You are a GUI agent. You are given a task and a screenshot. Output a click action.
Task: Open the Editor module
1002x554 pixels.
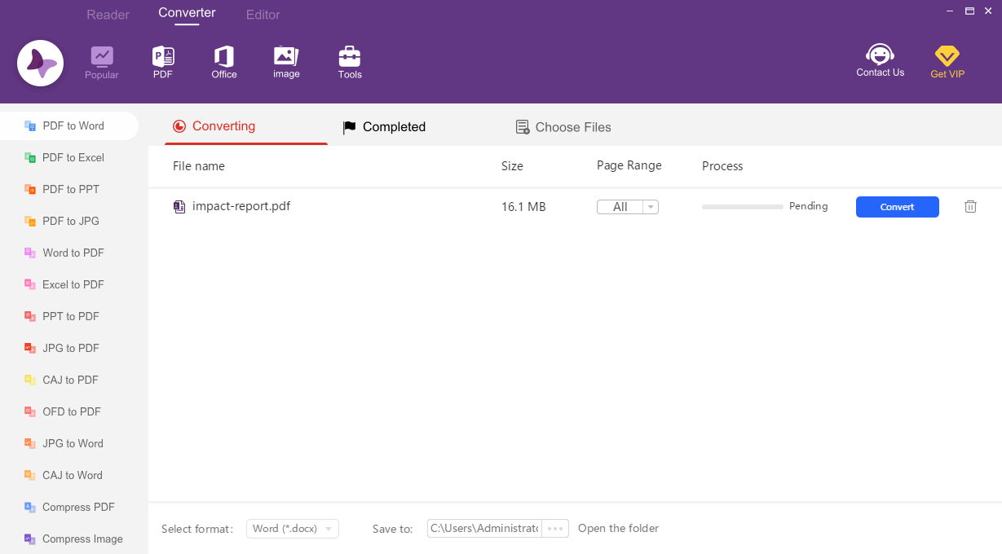(x=263, y=14)
